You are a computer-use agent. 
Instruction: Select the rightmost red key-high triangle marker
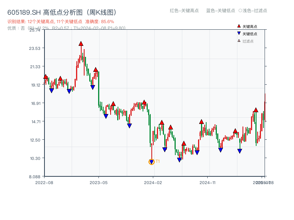256,110
